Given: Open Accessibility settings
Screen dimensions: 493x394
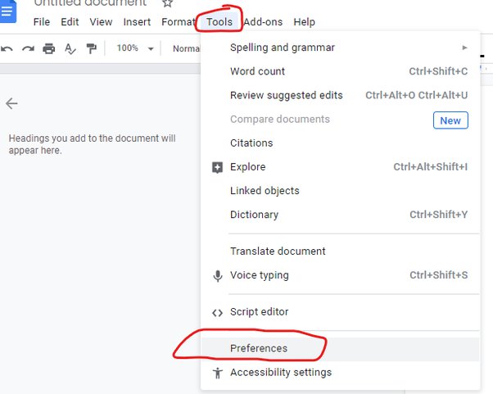Looking at the screenshot, I should 340,373.
